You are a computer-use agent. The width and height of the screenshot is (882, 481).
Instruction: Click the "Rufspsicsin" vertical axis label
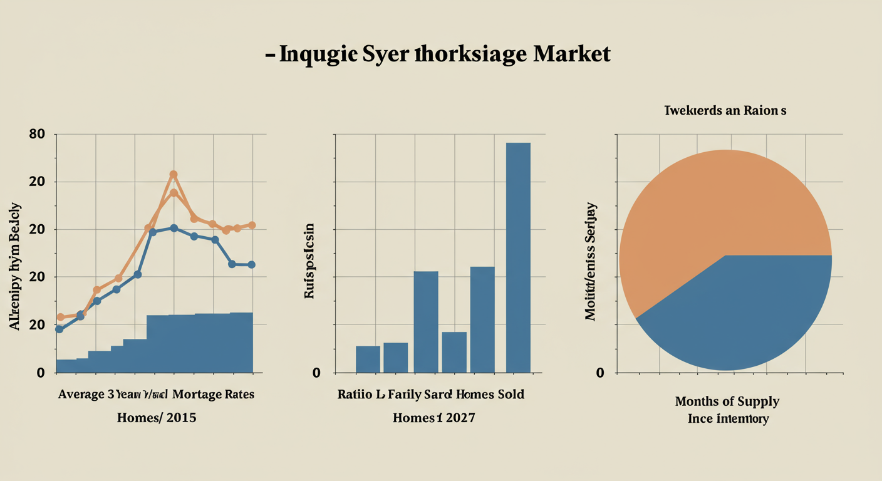coord(309,260)
